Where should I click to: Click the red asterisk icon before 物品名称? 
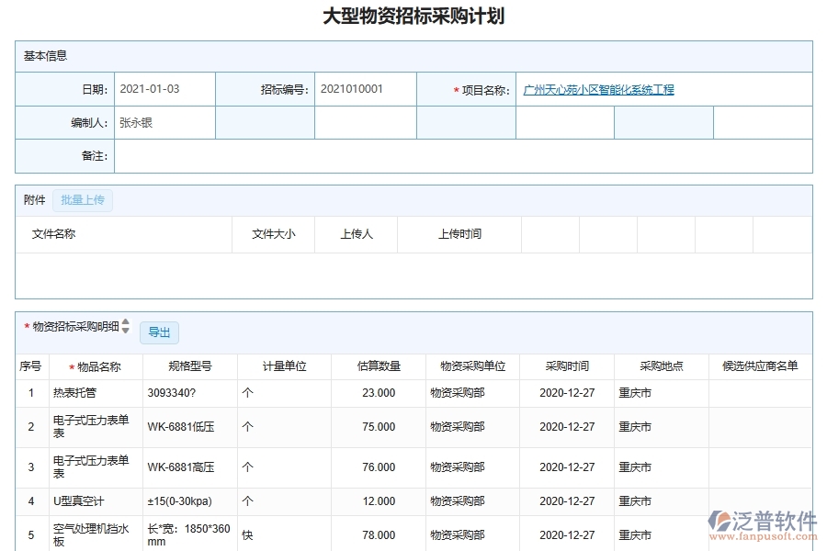click(69, 365)
